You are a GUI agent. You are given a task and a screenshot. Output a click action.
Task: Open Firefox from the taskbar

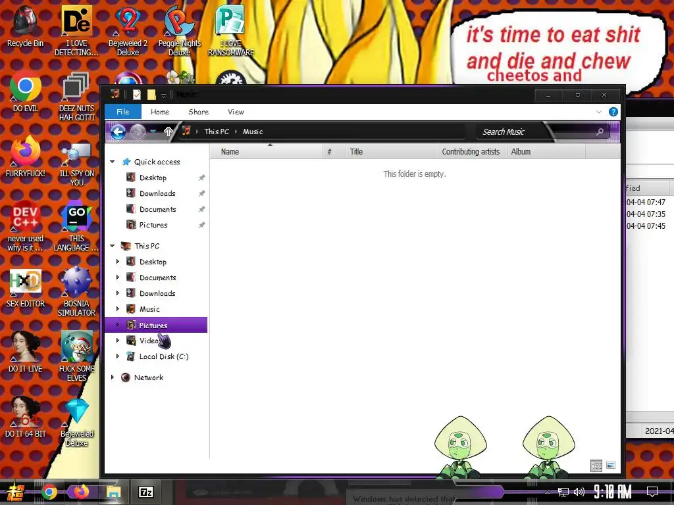(81, 491)
